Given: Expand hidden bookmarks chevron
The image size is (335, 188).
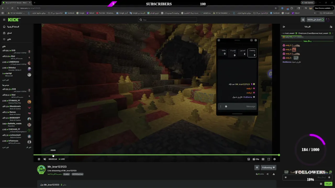Looking at the screenshot, I should 315,13.
